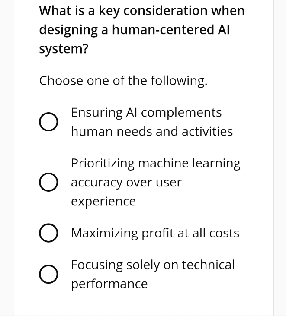Click the 'Ensuring AI complements' label line
Viewport: 286px width, 316px height.
coord(146,112)
